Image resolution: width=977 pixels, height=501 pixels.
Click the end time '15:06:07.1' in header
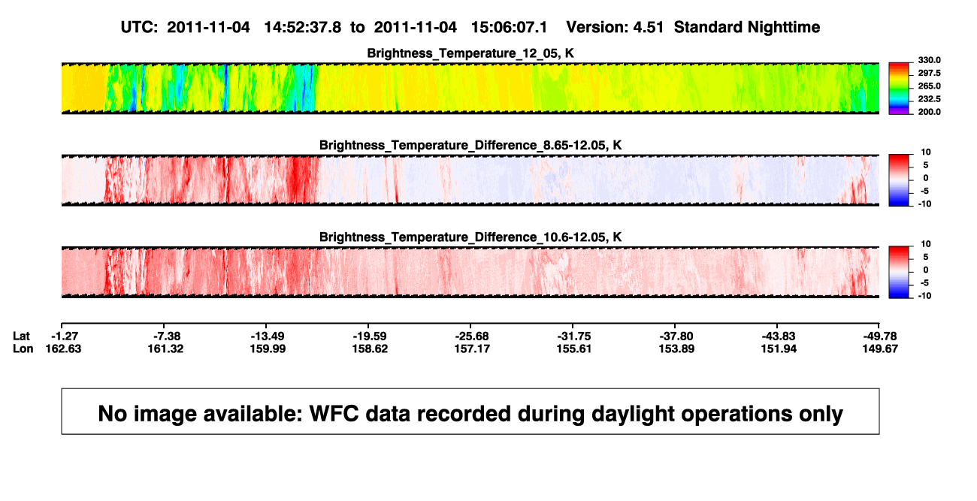tap(510, 28)
